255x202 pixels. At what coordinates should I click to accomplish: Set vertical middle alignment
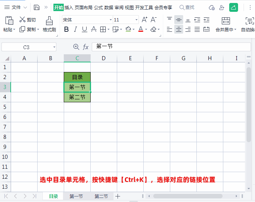[179, 20]
